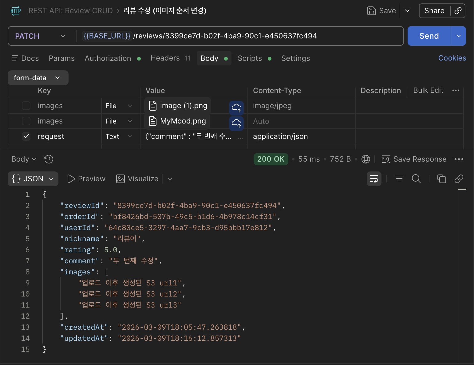The width and height of the screenshot is (474, 365).
Task: Click the Save button
Action: 382,11
